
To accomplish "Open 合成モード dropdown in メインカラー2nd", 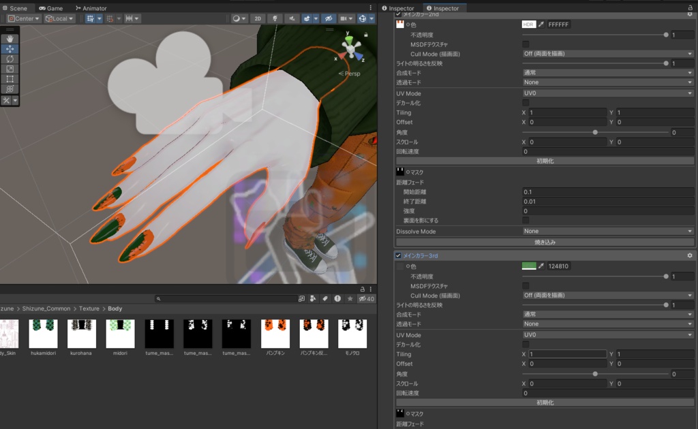I will point(608,73).
